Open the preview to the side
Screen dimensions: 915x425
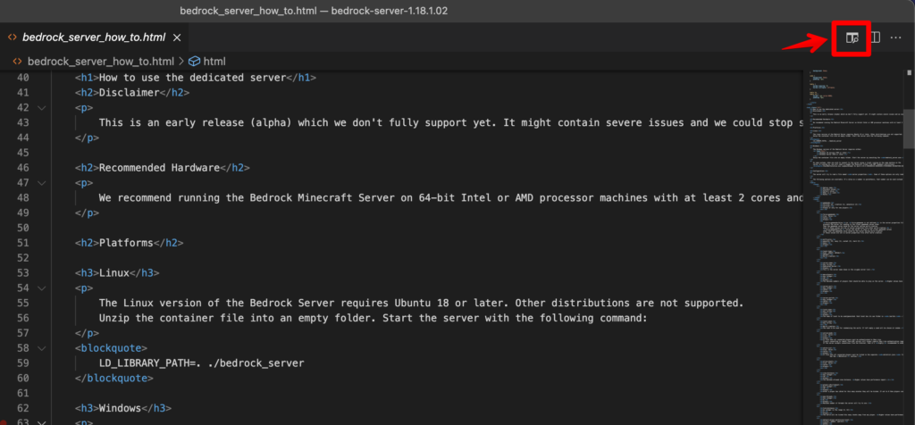point(852,37)
